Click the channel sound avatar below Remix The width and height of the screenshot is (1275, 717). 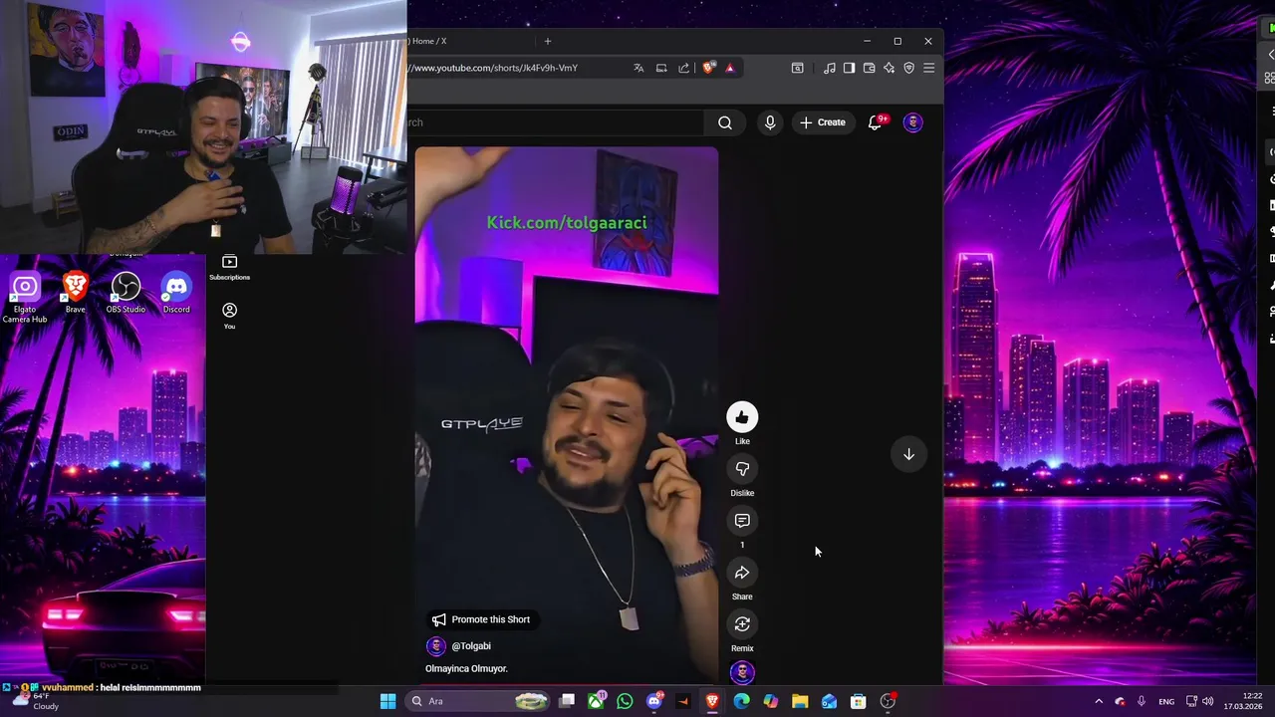click(742, 673)
